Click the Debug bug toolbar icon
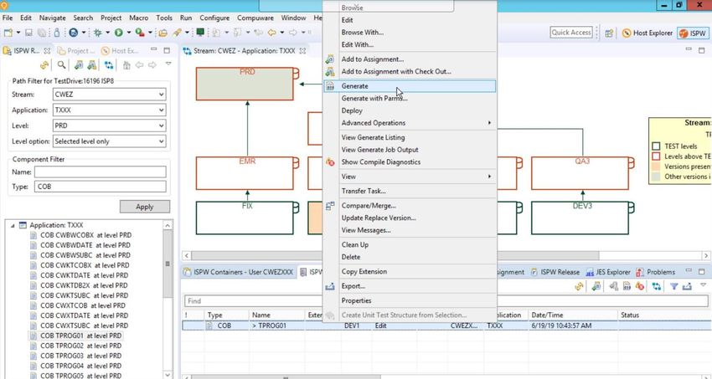The image size is (712, 379). click(x=97, y=33)
